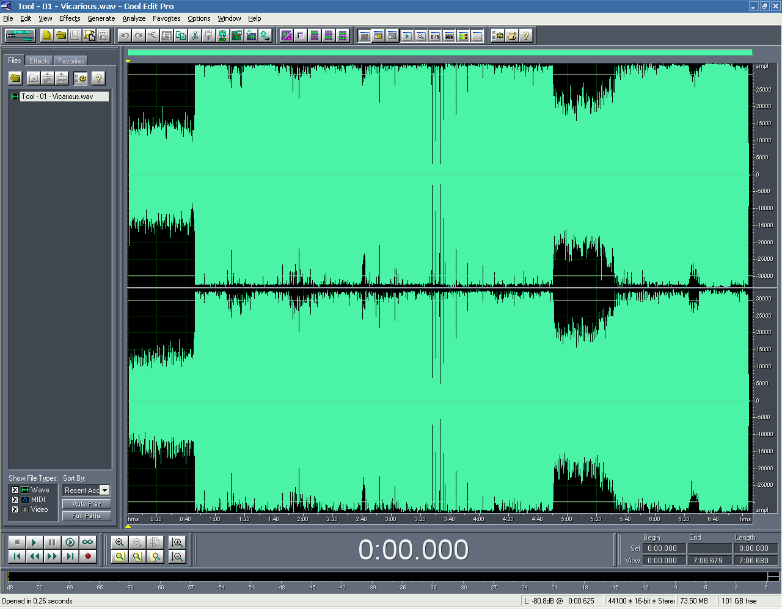The width and height of the screenshot is (782, 609).
Task: Zoom out vertically with the arrow-minus magnifier
Action: [177, 556]
